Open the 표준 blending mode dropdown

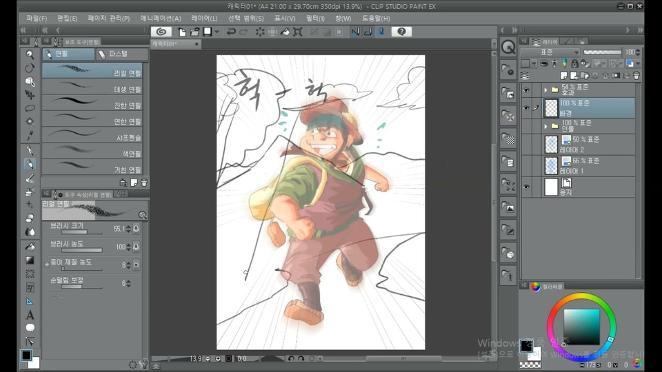coord(550,52)
